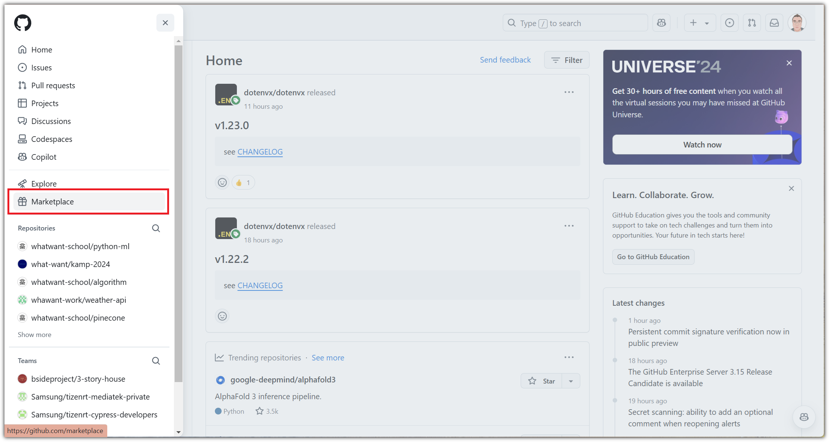Click the Watch now button
829x442 pixels.
click(x=702, y=144)
